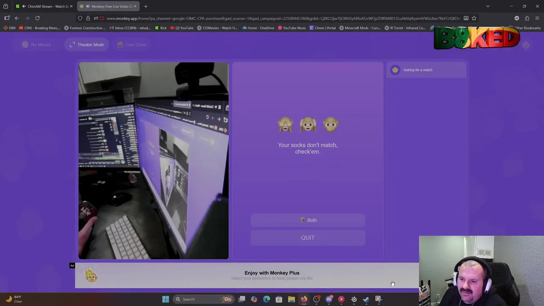Image resolution: width=544 pixels, height=306 pixels.
Task: Click the QUIT button
Action: [x=308, y=238]
